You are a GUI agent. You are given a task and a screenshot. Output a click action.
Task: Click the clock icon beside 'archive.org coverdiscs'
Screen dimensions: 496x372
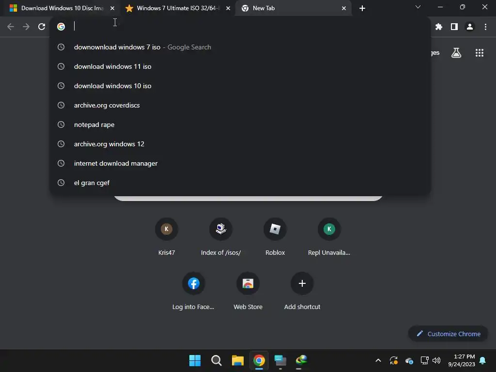pos(61,105)
